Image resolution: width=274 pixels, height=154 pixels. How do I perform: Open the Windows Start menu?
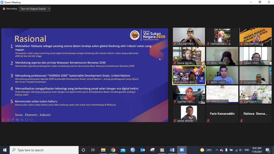click(5, 150)
